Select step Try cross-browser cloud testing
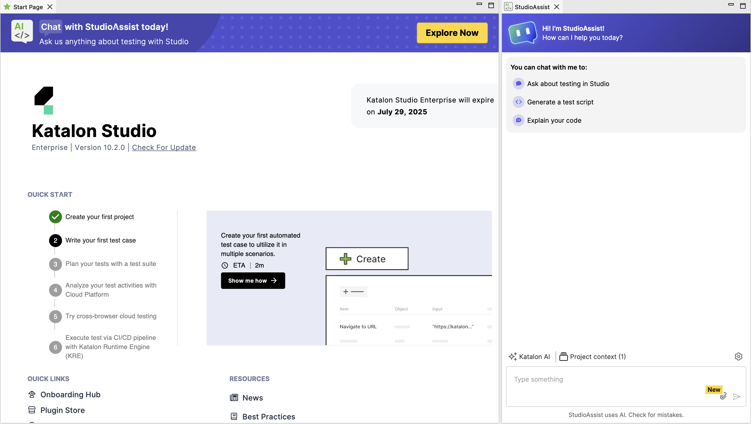The image size is (751, 424). (111, 316)
